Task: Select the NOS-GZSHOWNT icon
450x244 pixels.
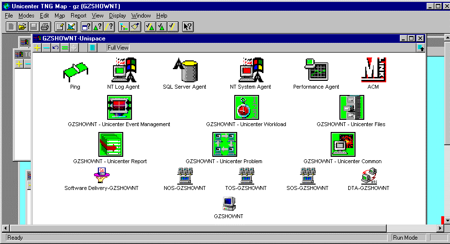Action: 185,176
